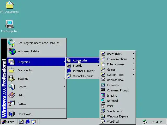Open the Entertainment menu entry label

point(116,64)
